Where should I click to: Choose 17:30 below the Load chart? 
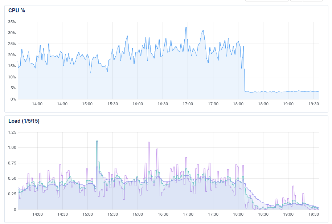click(213, 214)
